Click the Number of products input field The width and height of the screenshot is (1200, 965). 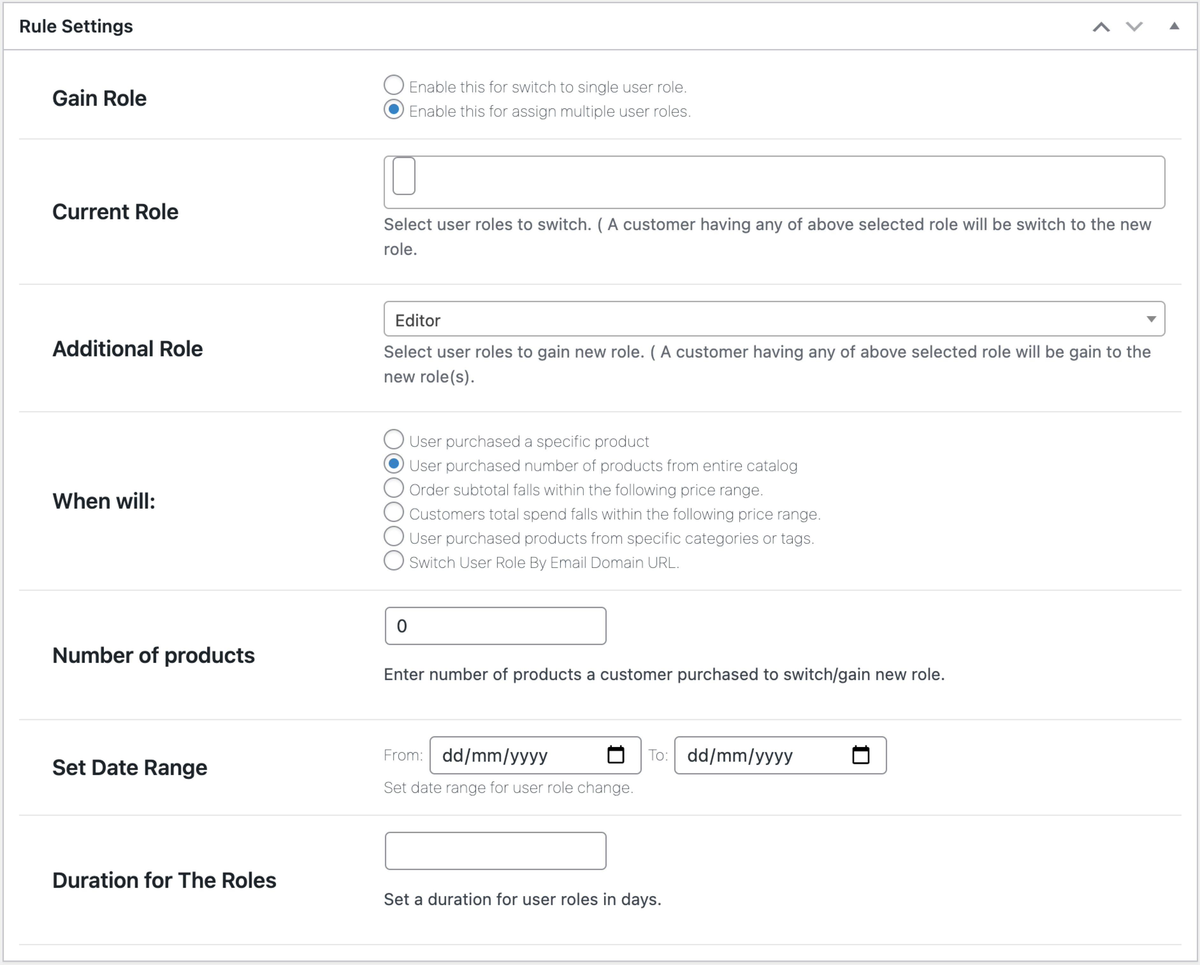click(x=494, y=626)
